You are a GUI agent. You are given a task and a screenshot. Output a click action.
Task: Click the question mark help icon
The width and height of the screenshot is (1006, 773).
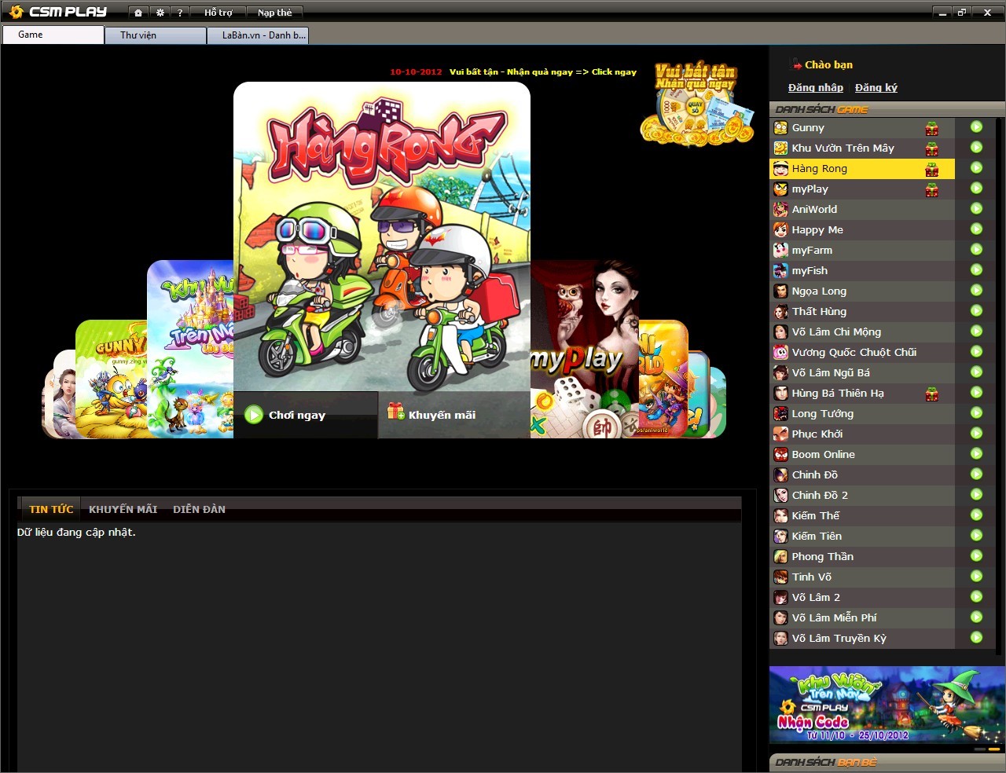(x=180, y=13)
